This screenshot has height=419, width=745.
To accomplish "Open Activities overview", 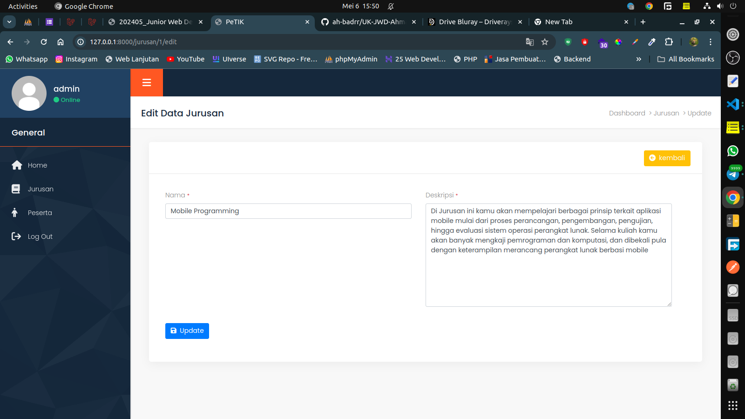I will [23, 6].
